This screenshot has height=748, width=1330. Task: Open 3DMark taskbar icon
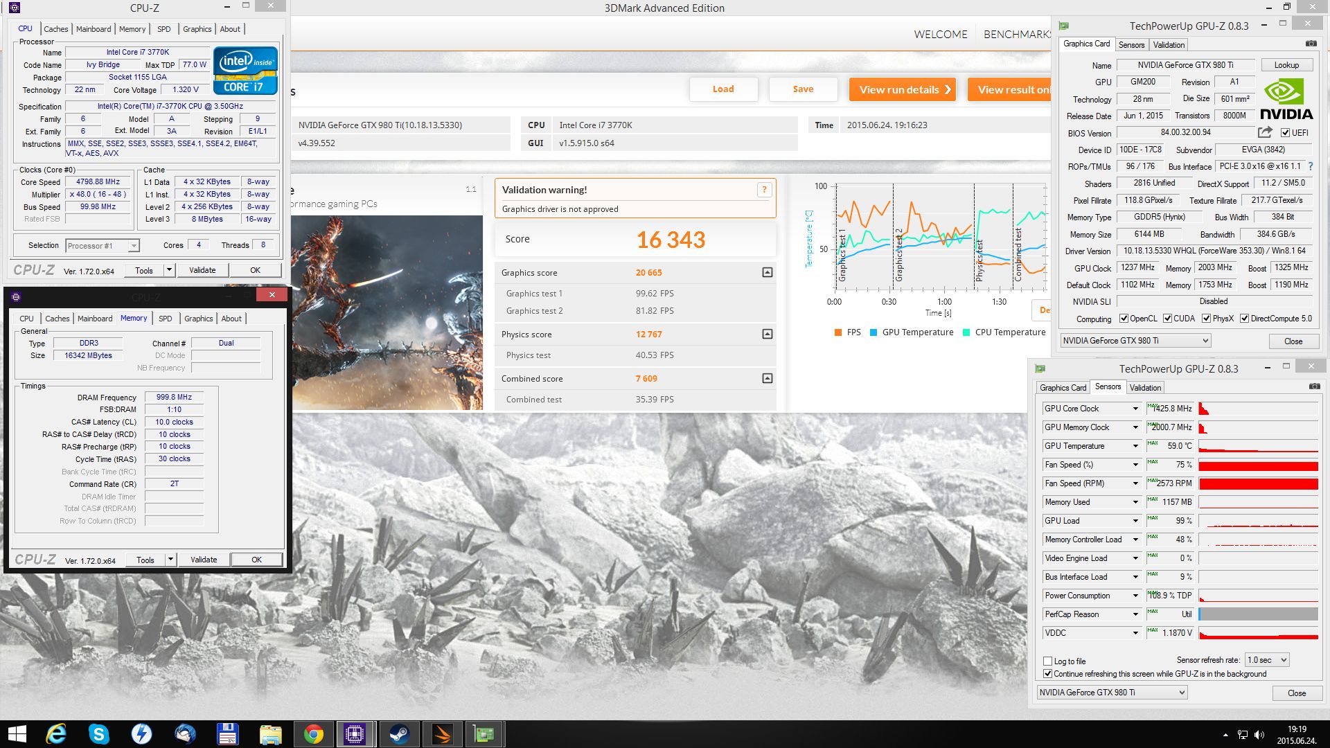point(442,734)
